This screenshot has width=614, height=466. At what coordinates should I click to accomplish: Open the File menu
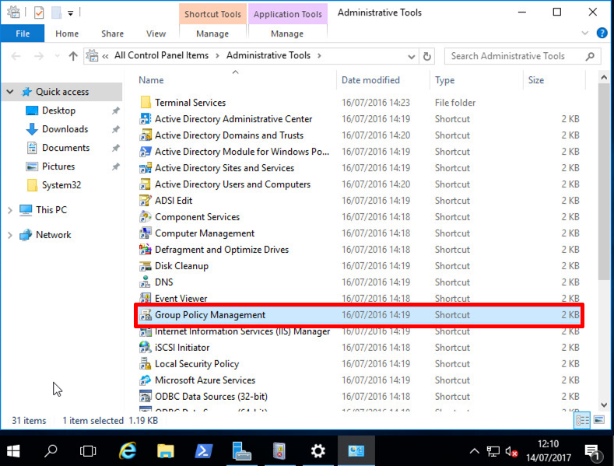23,33
